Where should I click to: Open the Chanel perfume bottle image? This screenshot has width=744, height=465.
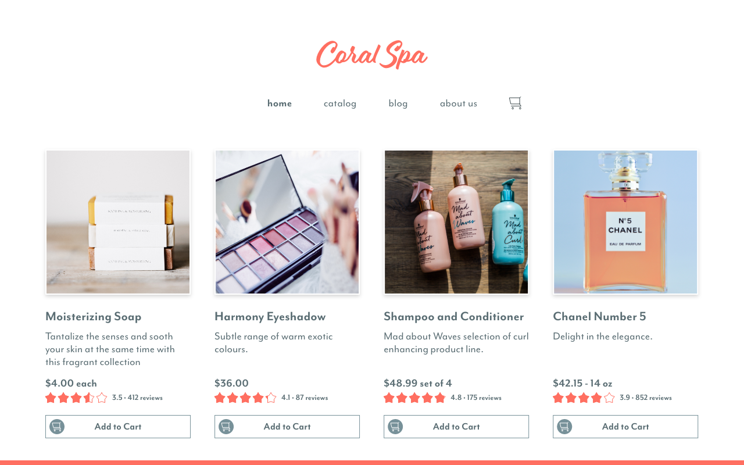(625, 222)
